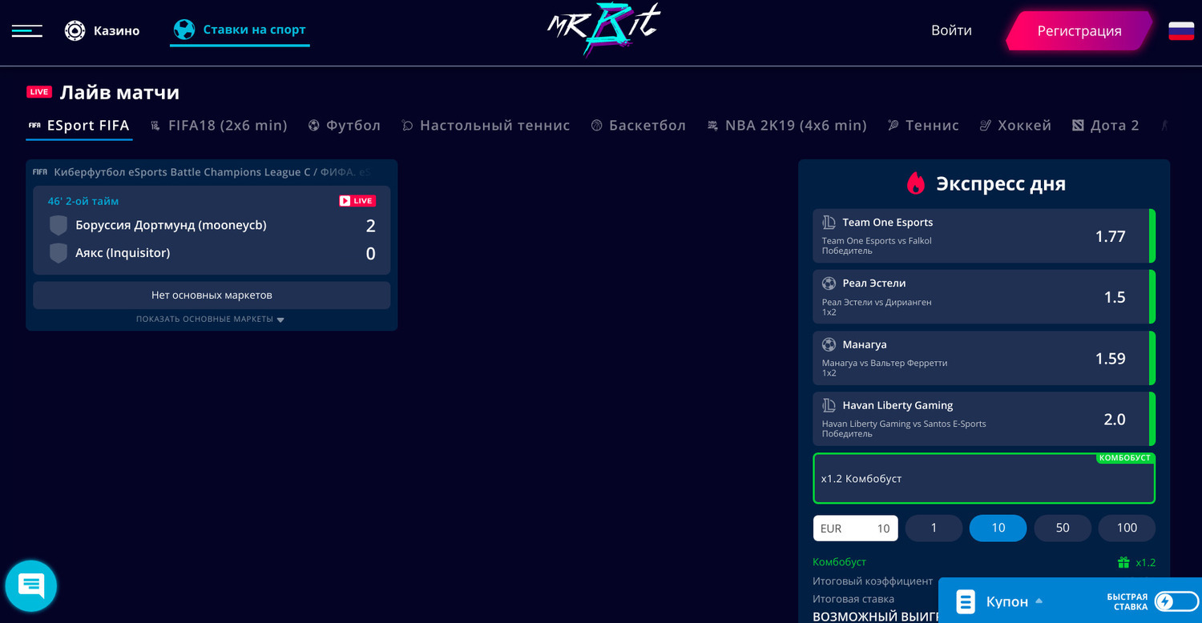Click the Войти login link

click(951, 30)
